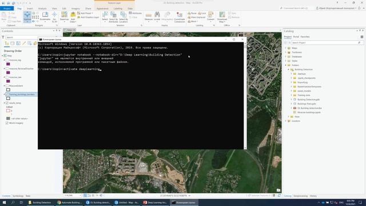Viewport: 366px width, 206px height.
Task: Open the Add Preset dropdown
Action: click(85, 13)
